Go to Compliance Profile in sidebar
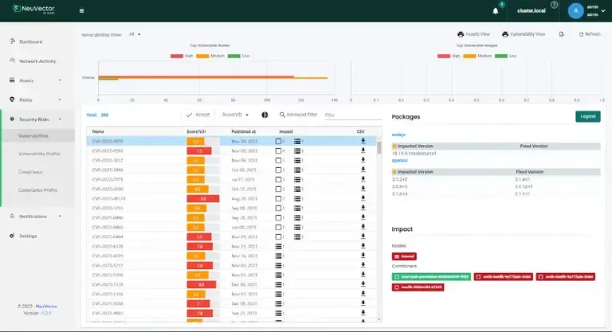Viewport: 612px width, 332px height. point(38,189)
